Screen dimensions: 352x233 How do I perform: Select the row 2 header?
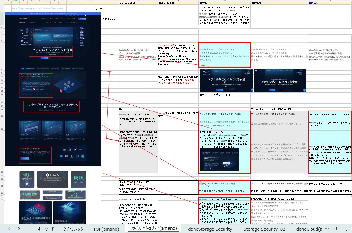2,8
